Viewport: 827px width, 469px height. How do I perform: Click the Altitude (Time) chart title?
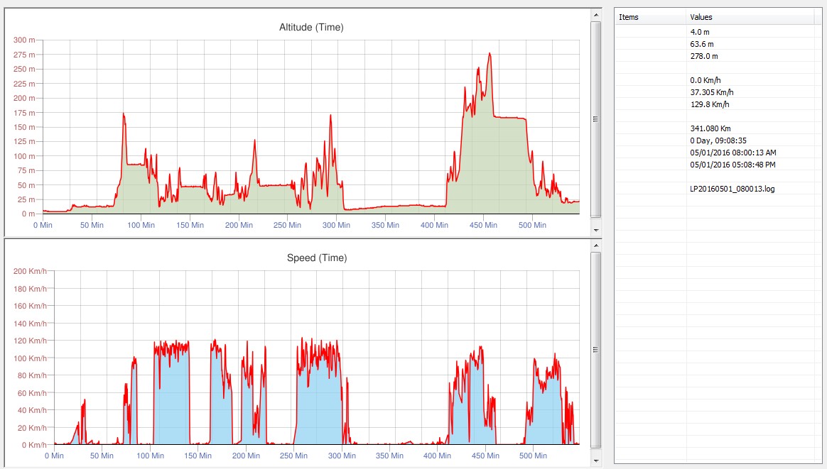tap(310, 28)
